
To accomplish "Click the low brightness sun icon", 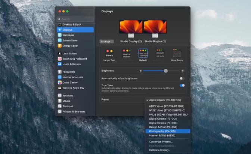I will pyautogui.click(x=140, y=71).
